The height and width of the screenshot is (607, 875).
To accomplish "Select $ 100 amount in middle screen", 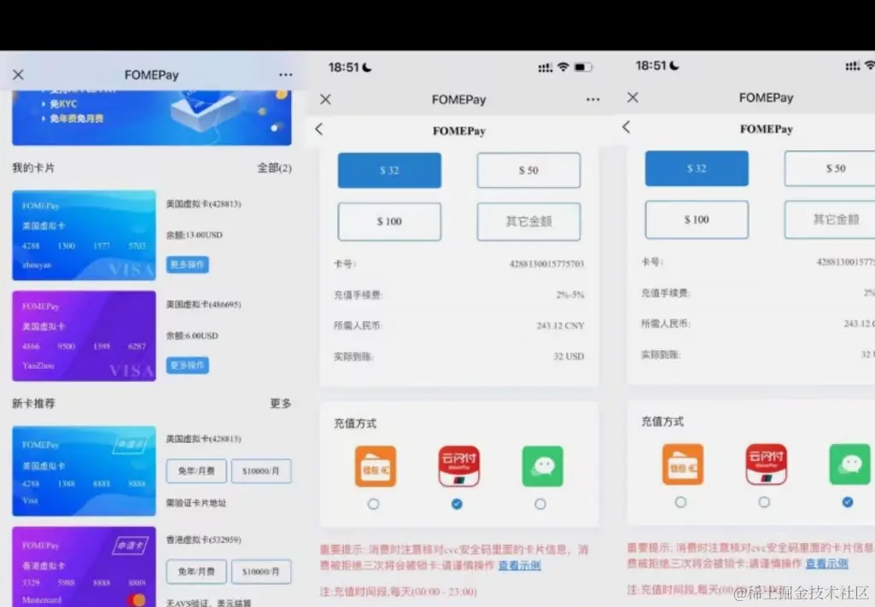I will click(x=389, y=221).
